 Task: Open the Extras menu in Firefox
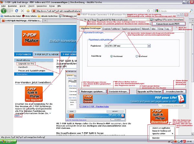52,6
